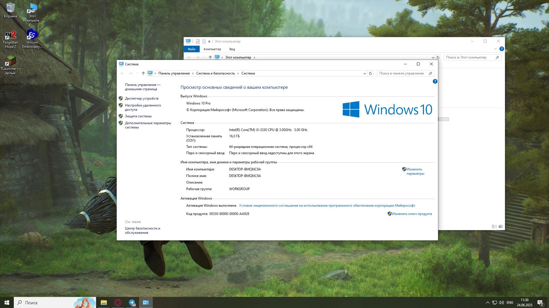
Task: Open 'Защита системы' link
Action: (138, 116)
